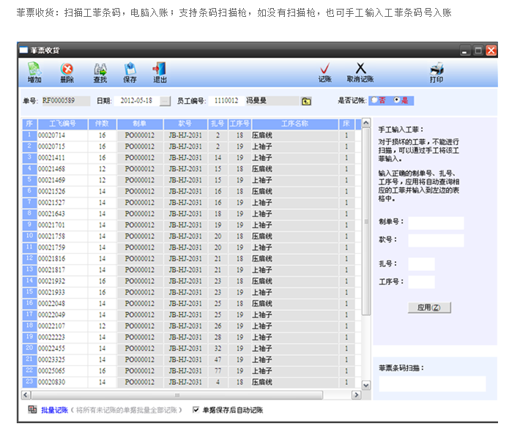Select the 是 radio button for 是否记账
This screenshot has height=440, width=520.
397,100
